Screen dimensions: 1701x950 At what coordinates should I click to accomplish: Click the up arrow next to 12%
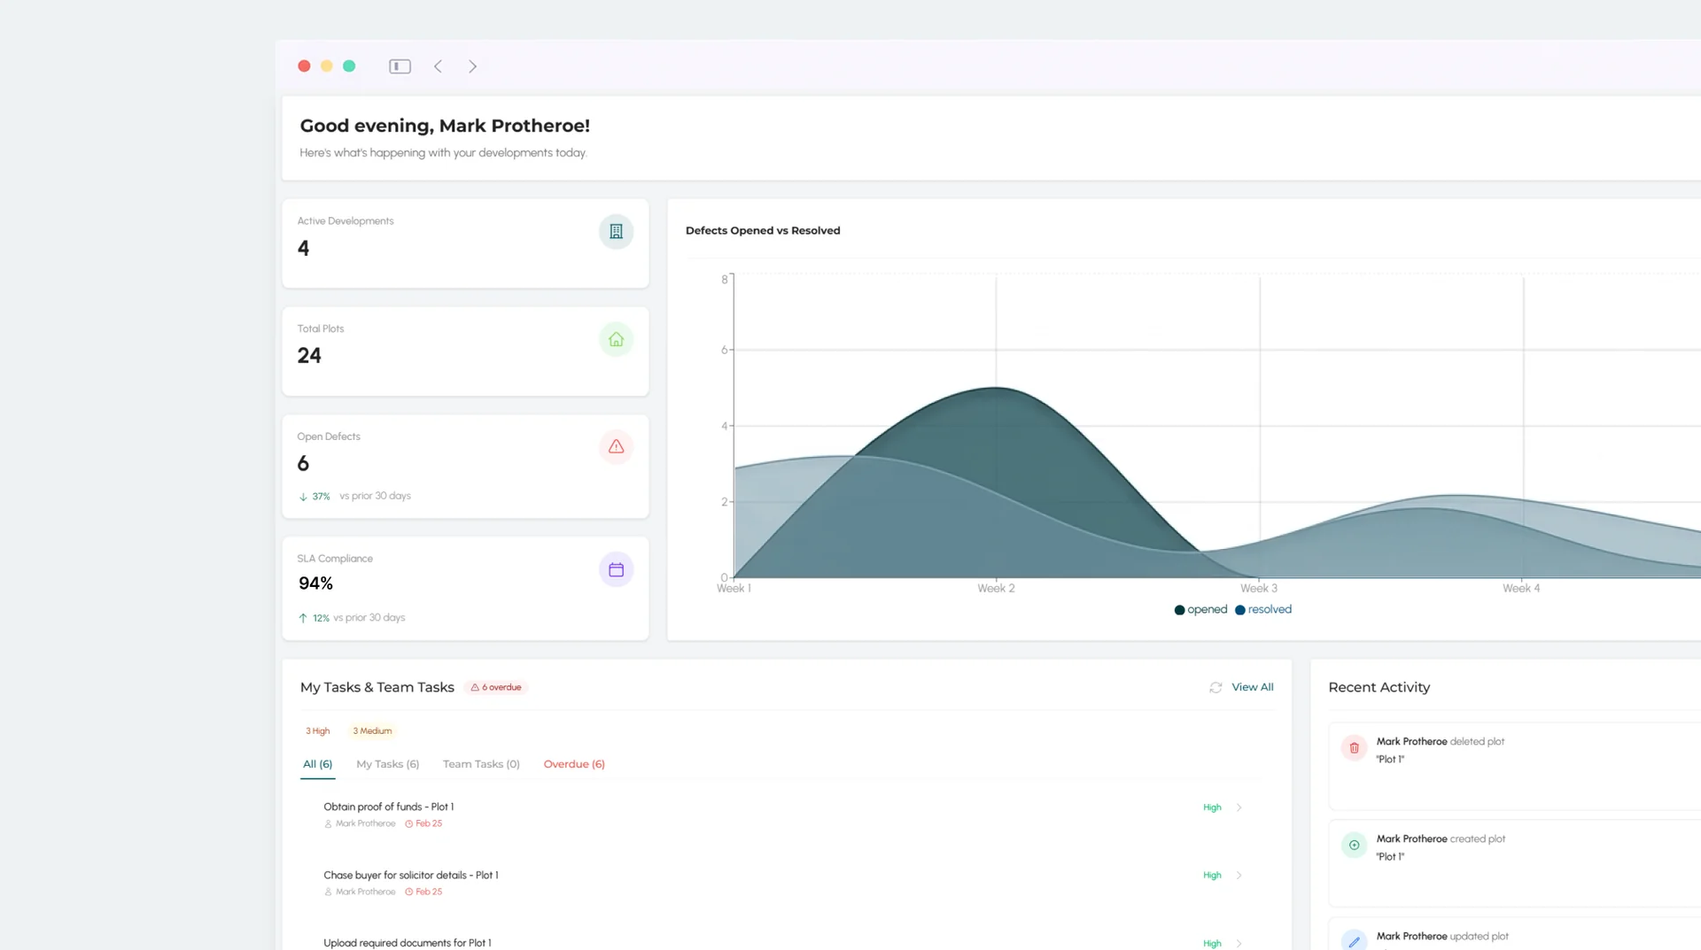tap(303, 618)
